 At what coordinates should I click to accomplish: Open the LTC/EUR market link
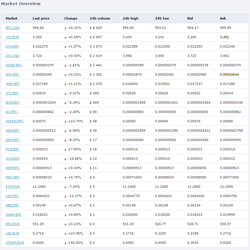pyautogui.click(x=12, y=37)
